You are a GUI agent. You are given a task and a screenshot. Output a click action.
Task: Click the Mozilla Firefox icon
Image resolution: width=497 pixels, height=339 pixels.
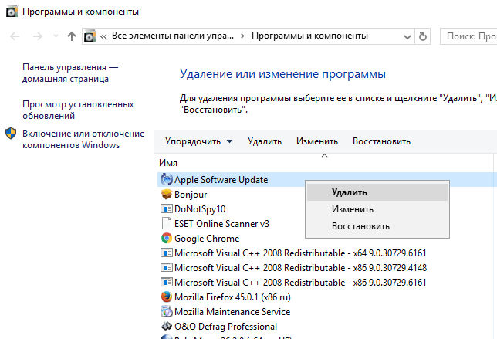[x=167, y=297]
